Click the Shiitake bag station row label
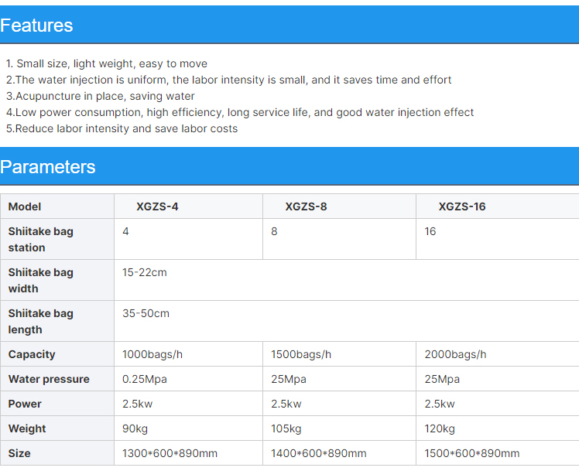 pos(57,239)
